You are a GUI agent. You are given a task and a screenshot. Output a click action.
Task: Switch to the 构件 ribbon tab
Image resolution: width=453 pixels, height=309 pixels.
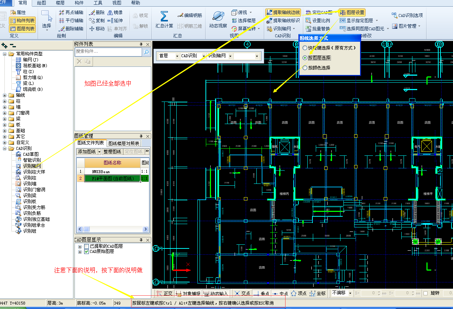(79, 3)
